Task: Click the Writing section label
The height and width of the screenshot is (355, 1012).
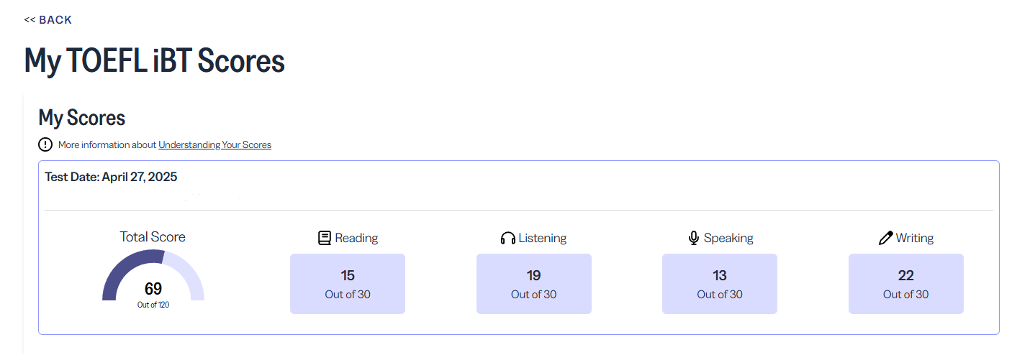Action: 915,238
